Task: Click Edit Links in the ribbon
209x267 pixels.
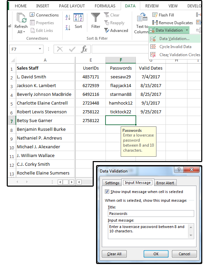Action: tap(42, 31)
